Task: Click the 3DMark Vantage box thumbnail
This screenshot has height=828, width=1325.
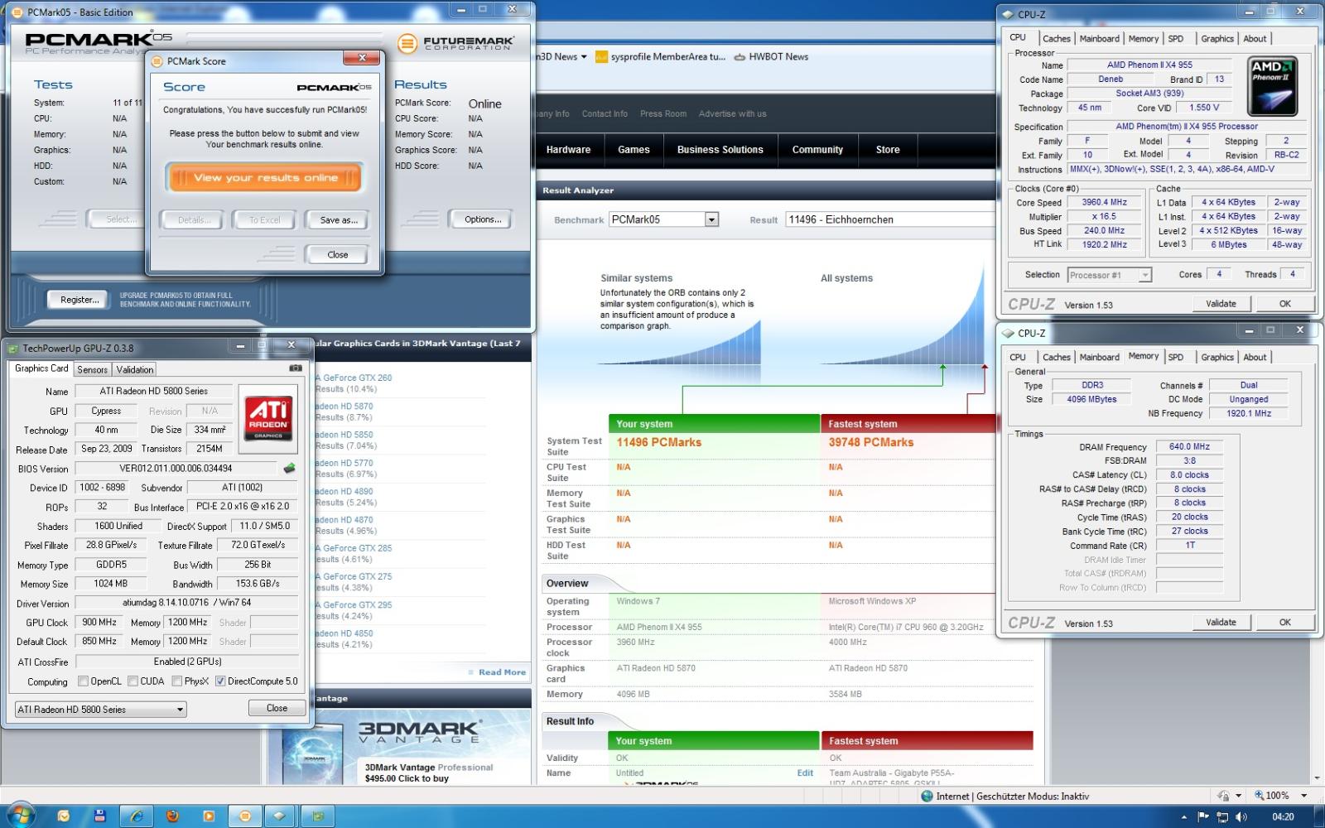Action: (x=313, y=753)
